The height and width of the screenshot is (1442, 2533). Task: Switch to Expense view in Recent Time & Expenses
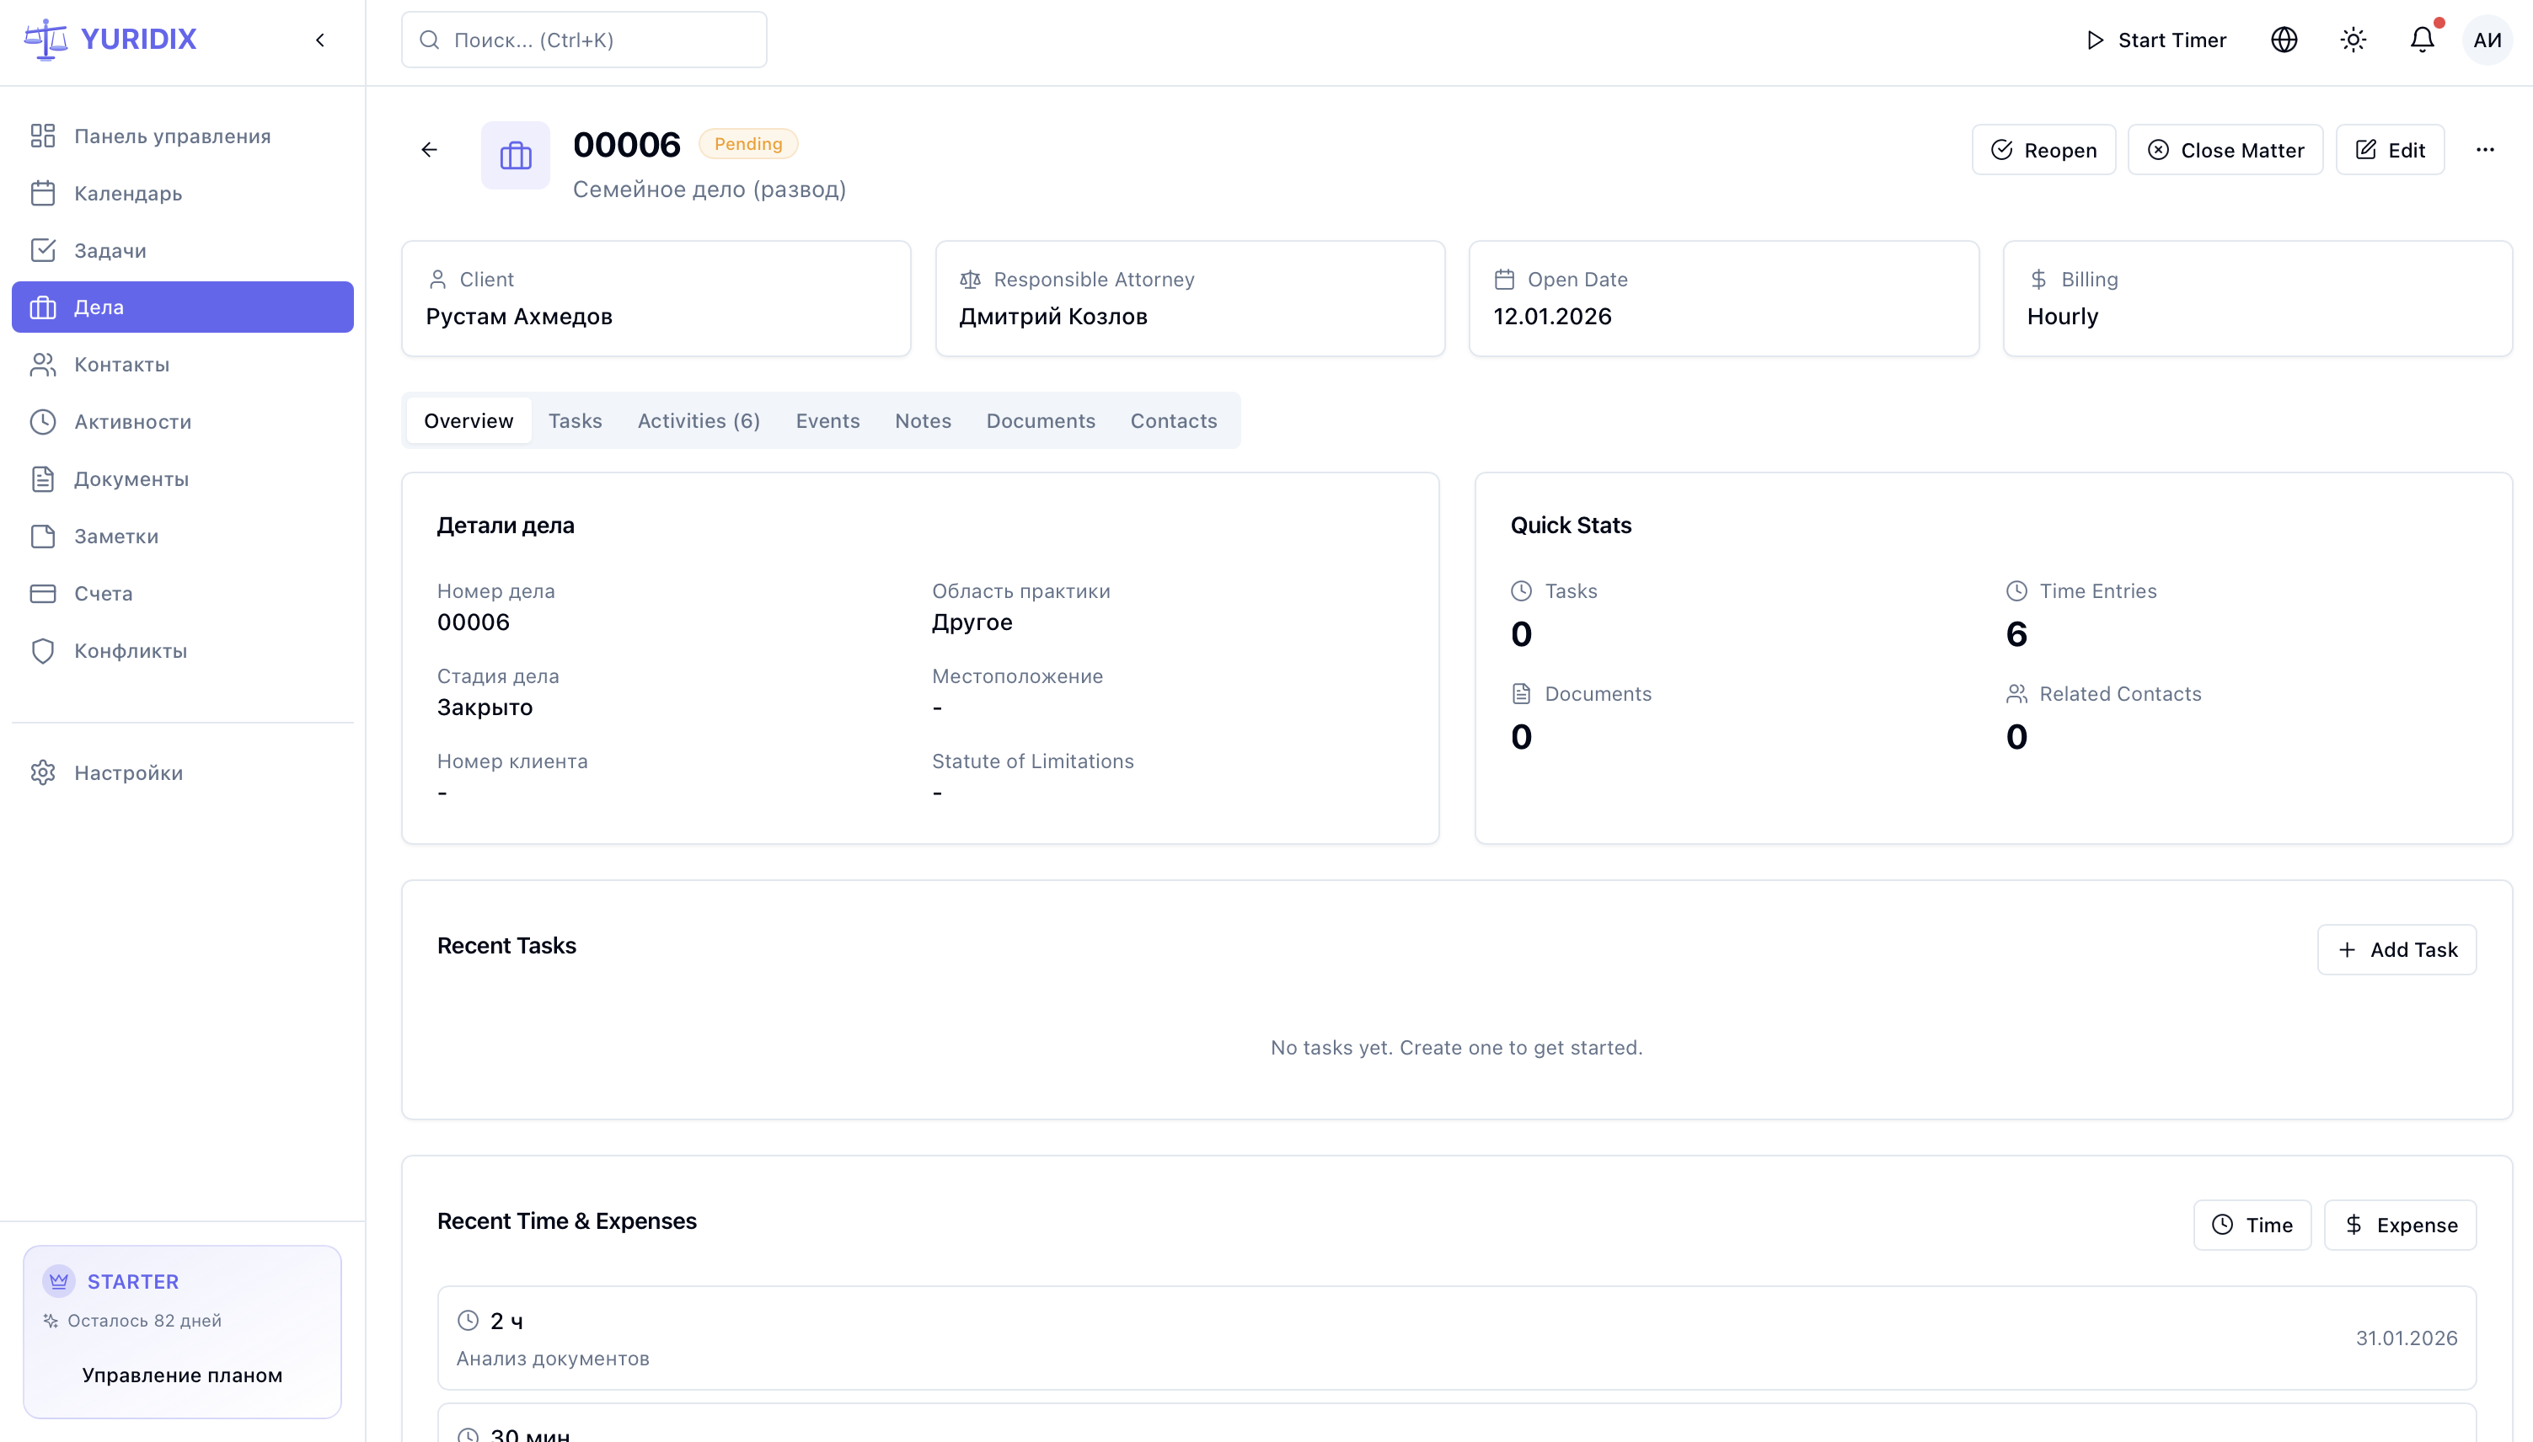tap(2398, 1224)
